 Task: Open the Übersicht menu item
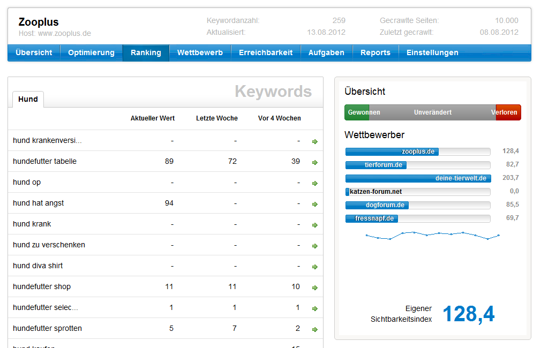pos(34,52)
